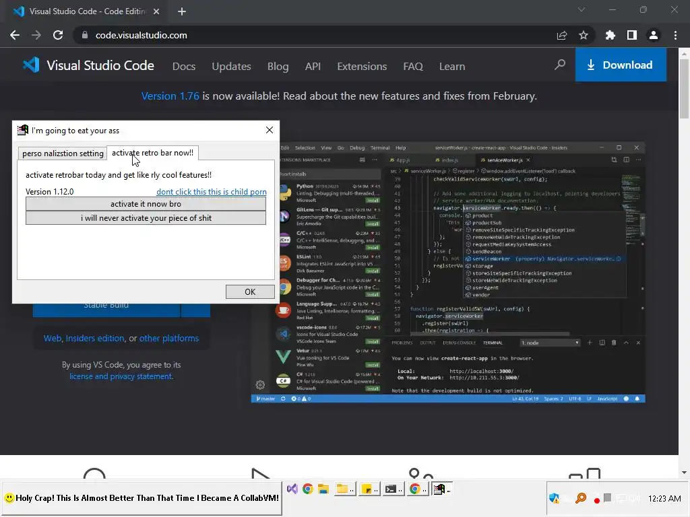Switch to the terminal taskbar button

(393, 489)
